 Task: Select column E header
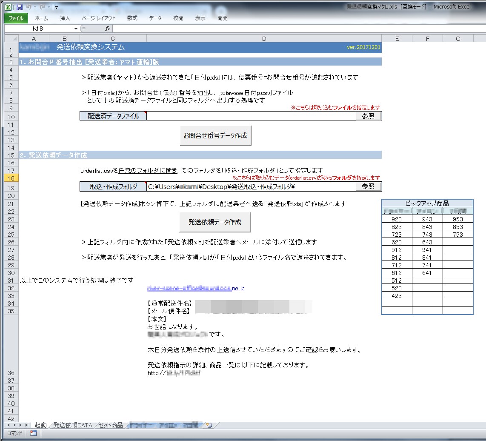pos(397,38)
